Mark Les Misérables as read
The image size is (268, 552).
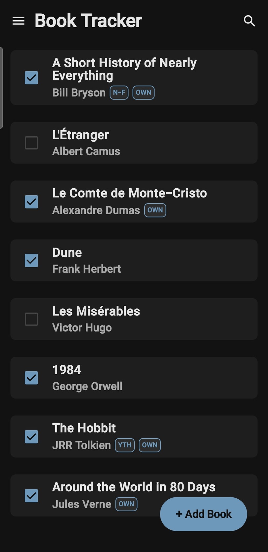[x=31, y=319]
